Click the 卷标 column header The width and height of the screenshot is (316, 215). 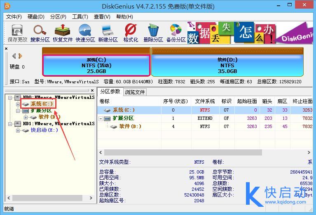[129, 101]
